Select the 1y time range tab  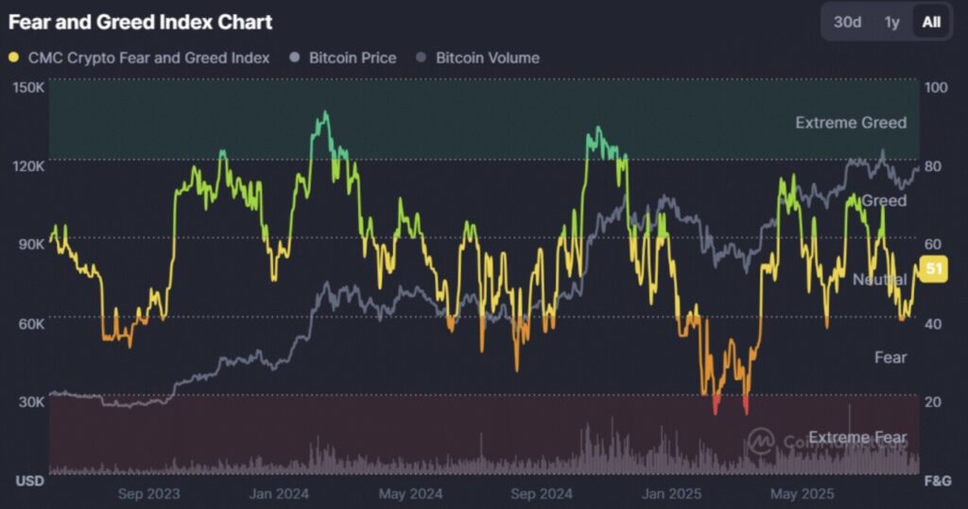pos(891,22)
